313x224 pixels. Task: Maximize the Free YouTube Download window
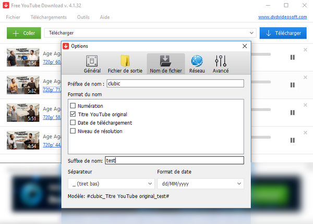pos(286,5)
